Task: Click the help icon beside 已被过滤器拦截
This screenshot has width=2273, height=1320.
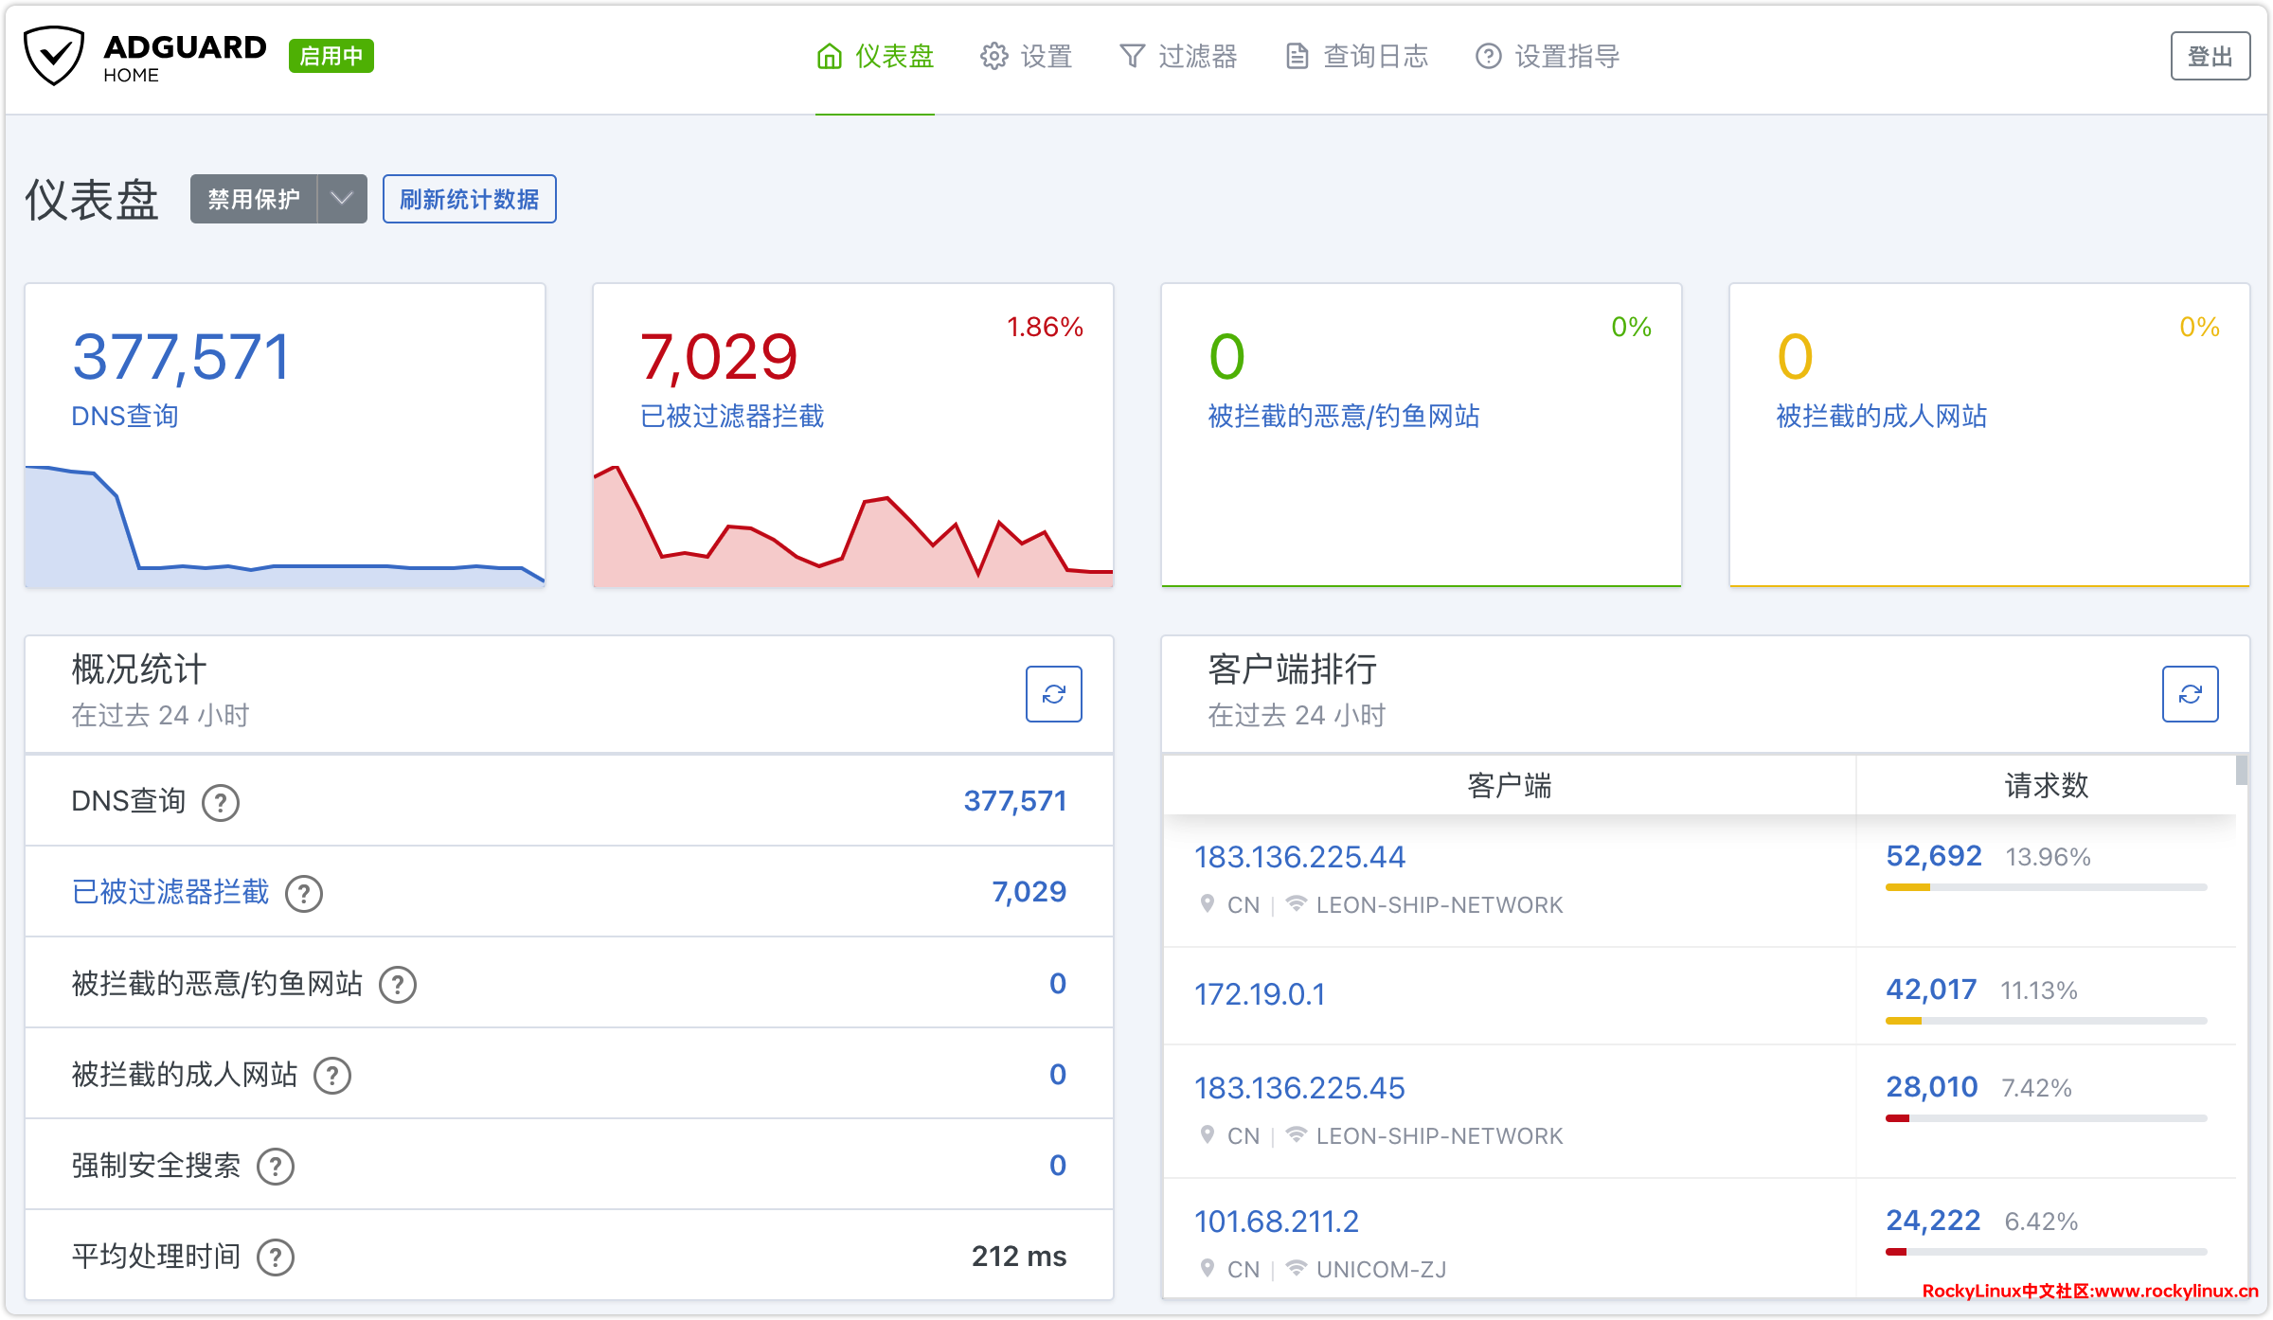Action: point(304,894)
